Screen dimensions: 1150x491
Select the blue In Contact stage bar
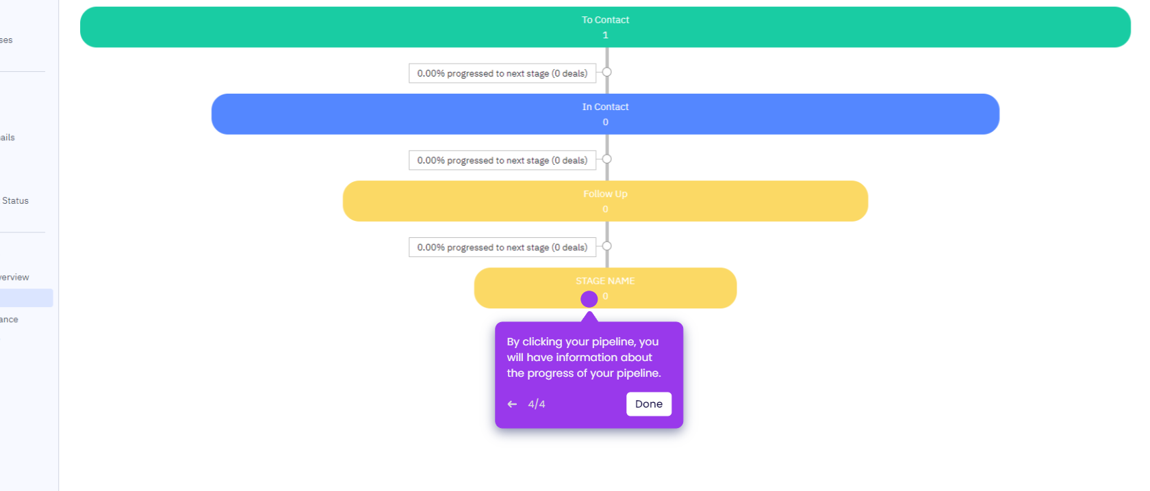605,114
